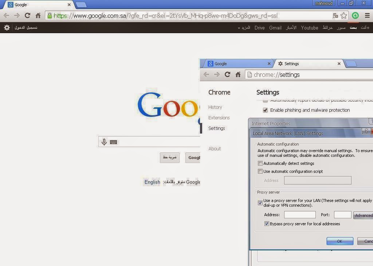Reload the Google page in main window

point(27,16)
